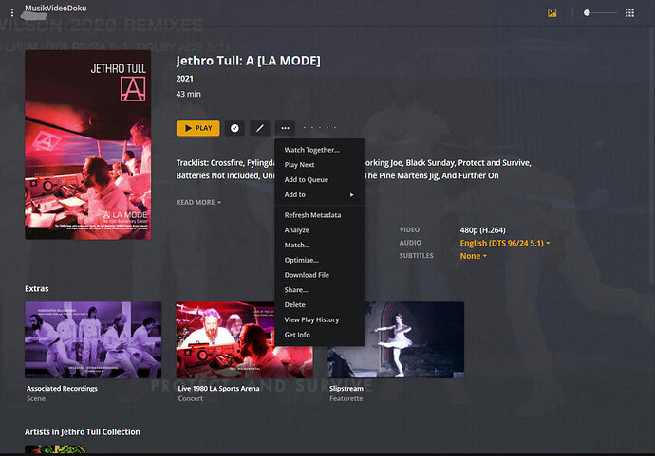Choose Refresh Metadata

tap(320, 215)
